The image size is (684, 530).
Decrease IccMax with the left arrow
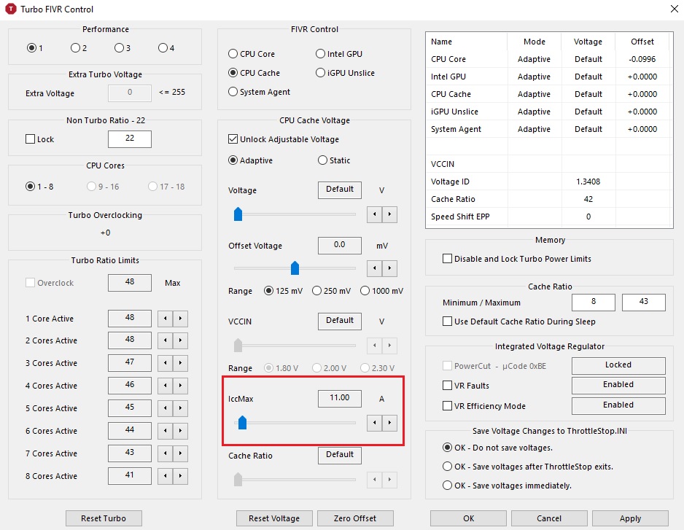point(374,422)
